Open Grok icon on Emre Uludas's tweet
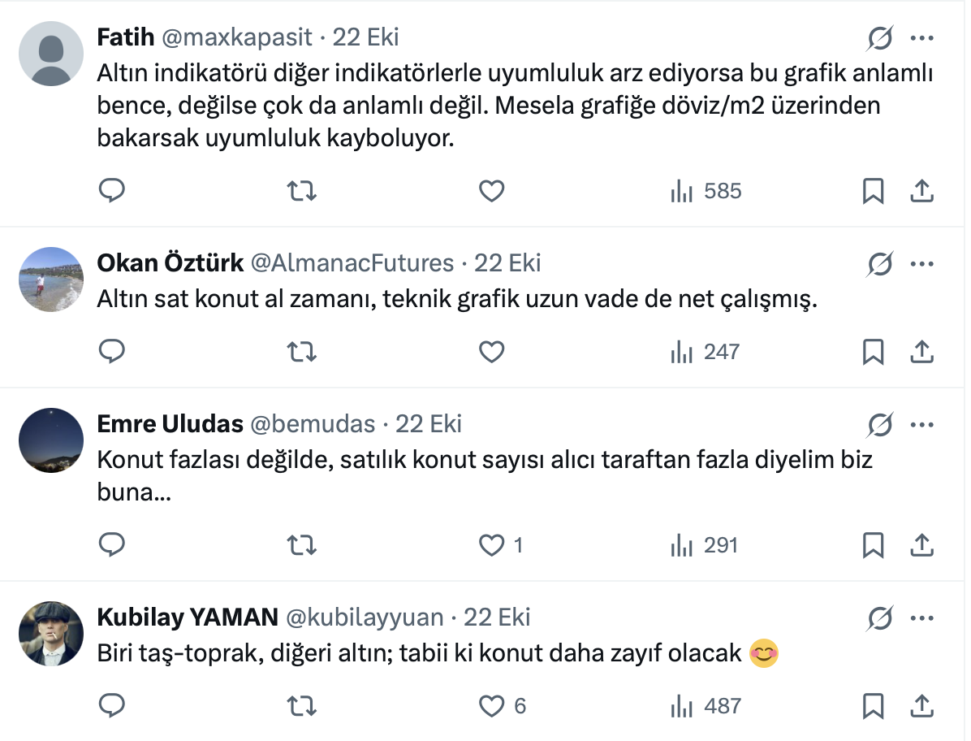The image size is (971, 741). 880,424
